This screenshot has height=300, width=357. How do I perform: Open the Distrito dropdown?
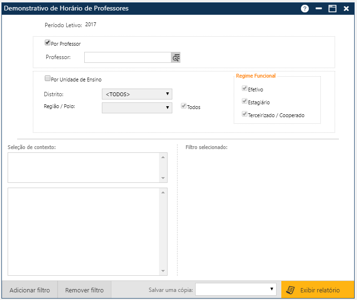click(137, 94)
